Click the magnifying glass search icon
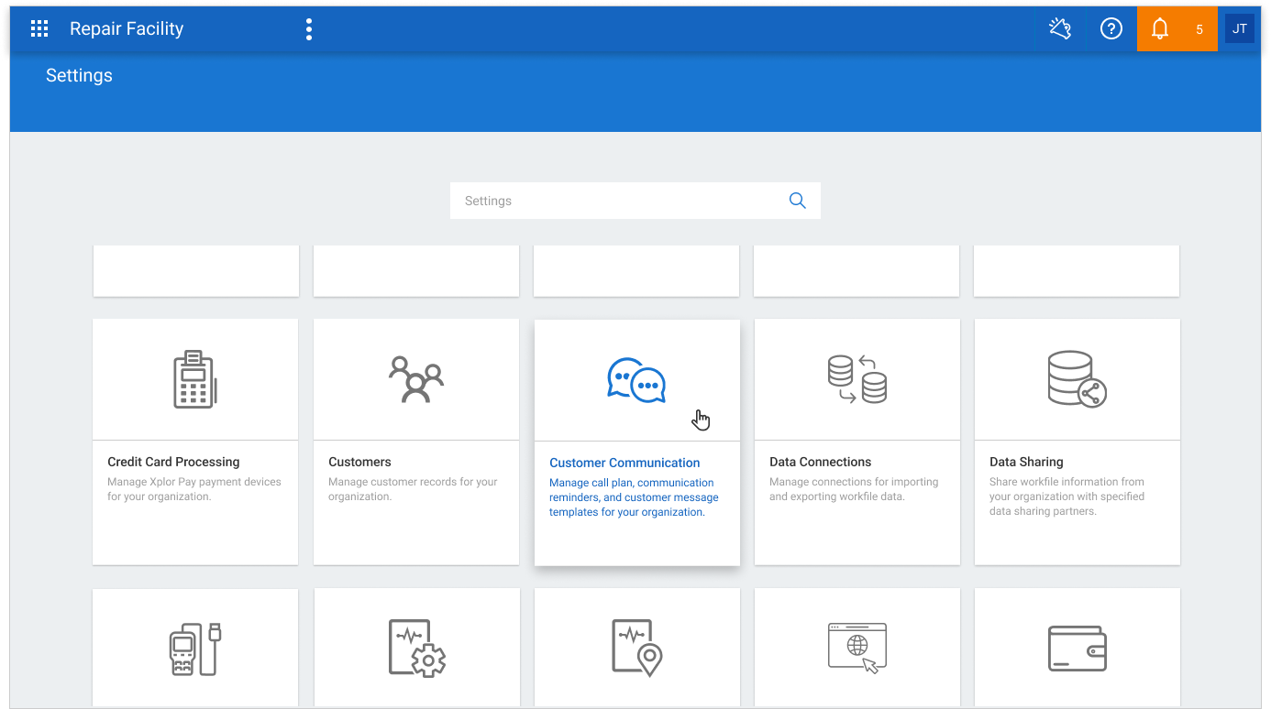 click(x=798, y=201)
